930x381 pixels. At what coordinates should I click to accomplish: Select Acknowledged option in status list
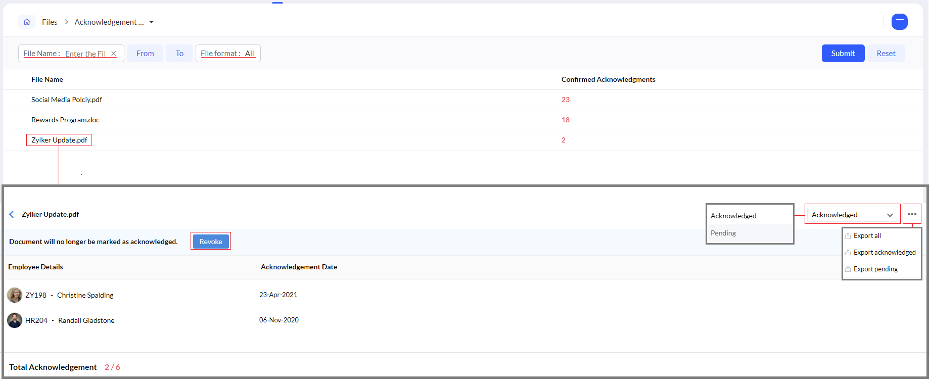(750, 216)
